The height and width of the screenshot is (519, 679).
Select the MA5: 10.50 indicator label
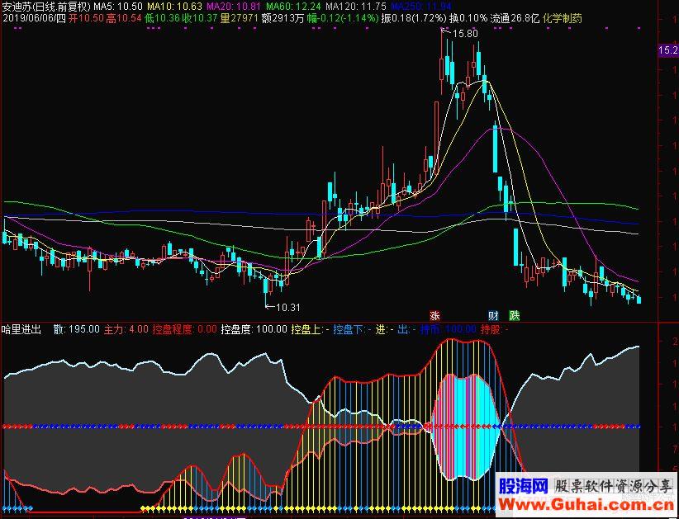tap(118, 7)
